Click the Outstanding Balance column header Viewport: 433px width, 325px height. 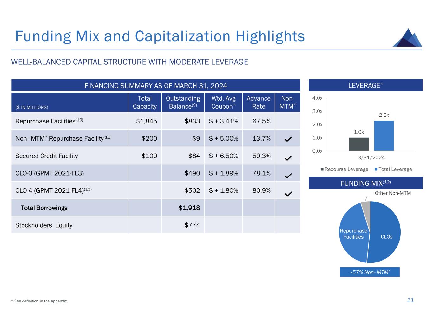coord(183,103)
